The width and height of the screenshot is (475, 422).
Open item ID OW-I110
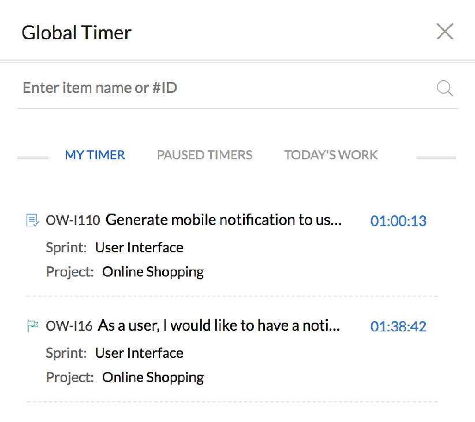(x=73, y=221)
